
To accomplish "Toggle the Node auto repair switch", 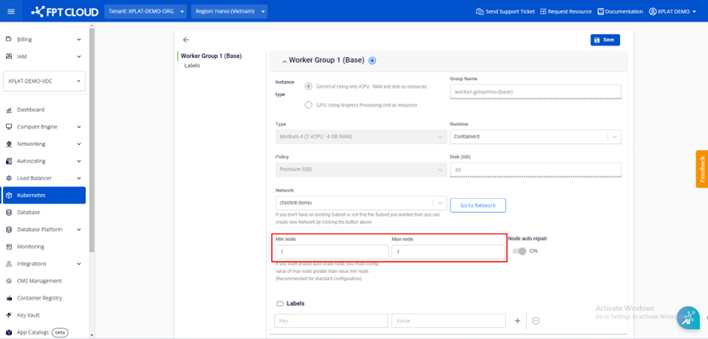I will pyautogui.click(x=520, y=251).
